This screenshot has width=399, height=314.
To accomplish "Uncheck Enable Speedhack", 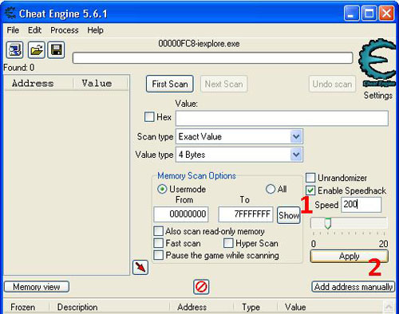I will tap(310, 190).
